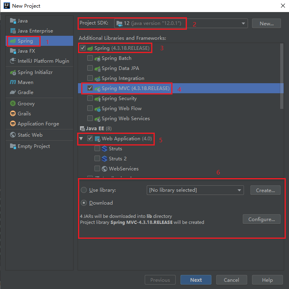Click the Next button
The width and height of the screenshot is (289, 289).
point(196,280)
